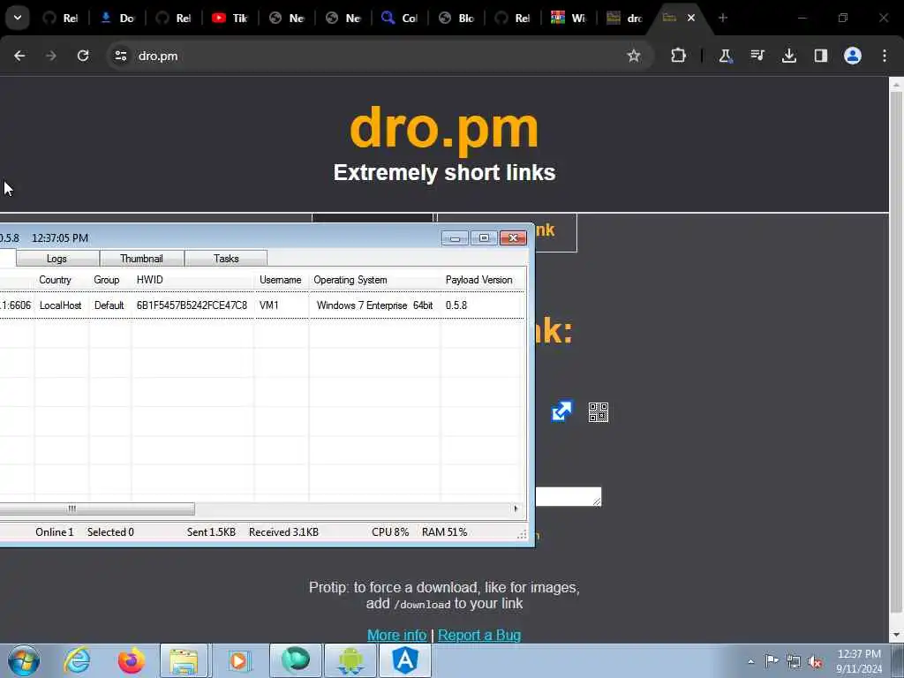Show hidden tray icons arrow
Image resolution: width=904 pixels, height=678 pixels.
coord(750,661)
